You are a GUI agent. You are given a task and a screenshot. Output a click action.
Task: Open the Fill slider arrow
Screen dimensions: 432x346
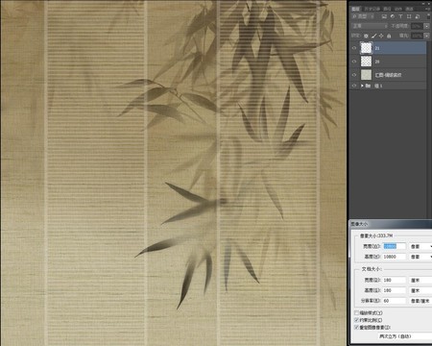coord(426,36)
